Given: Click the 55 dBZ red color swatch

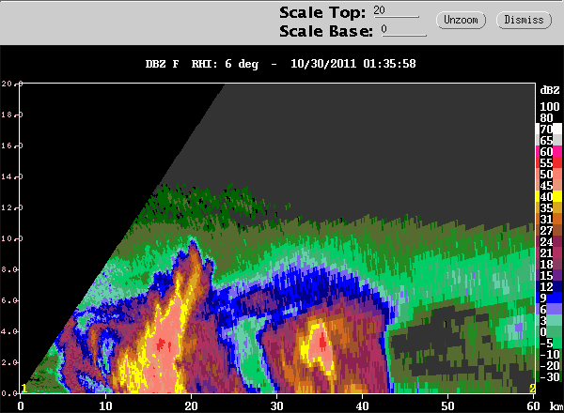Looking at the screenshot, I should coord(557,162).
